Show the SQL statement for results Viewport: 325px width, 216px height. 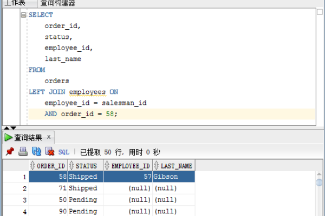tap(63, 152)
